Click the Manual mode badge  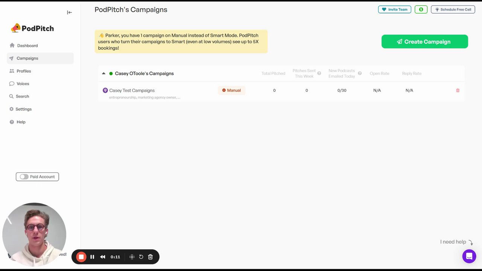(231, 90)
